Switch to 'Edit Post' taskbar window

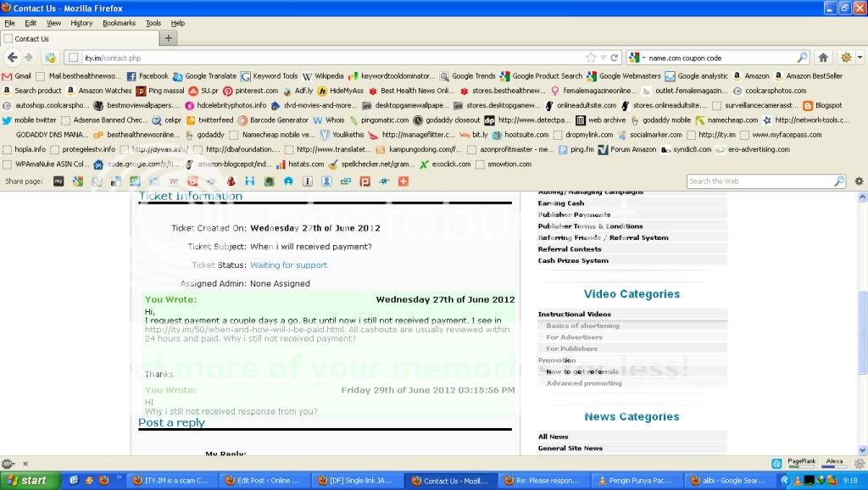click(x=264, y=481)
